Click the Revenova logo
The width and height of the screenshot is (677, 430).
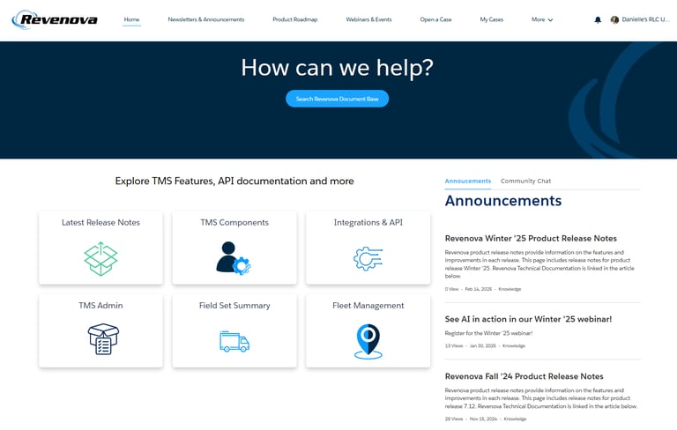[55, 19]
